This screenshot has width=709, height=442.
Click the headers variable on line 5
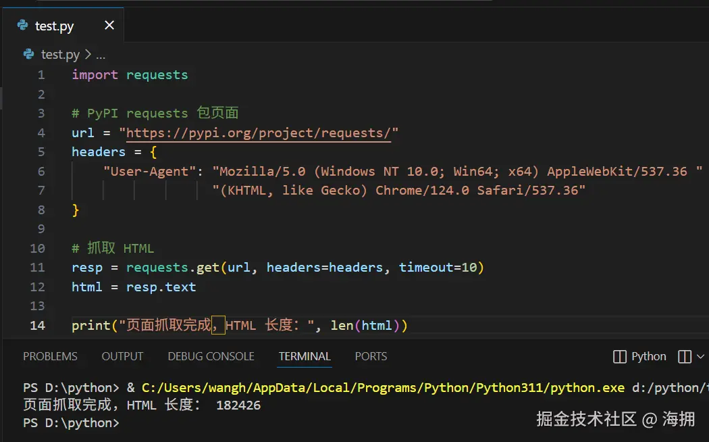click(x=99, y=151)
